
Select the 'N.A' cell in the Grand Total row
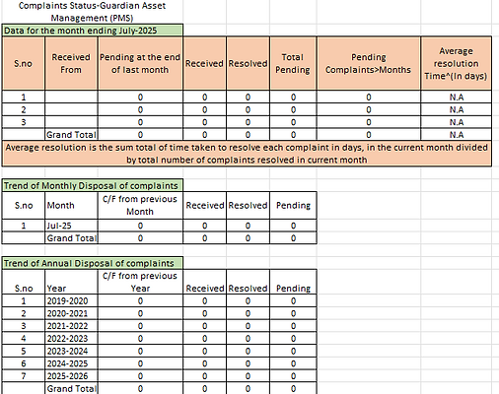[457, 135]
